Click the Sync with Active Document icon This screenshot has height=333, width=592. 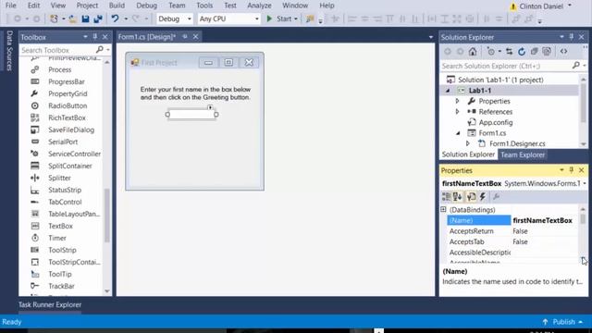[x=510, y=52]
